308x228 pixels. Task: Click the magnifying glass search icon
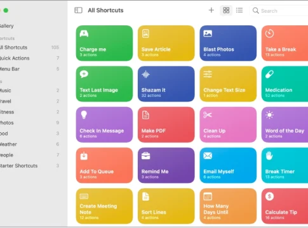pos(256,11)
